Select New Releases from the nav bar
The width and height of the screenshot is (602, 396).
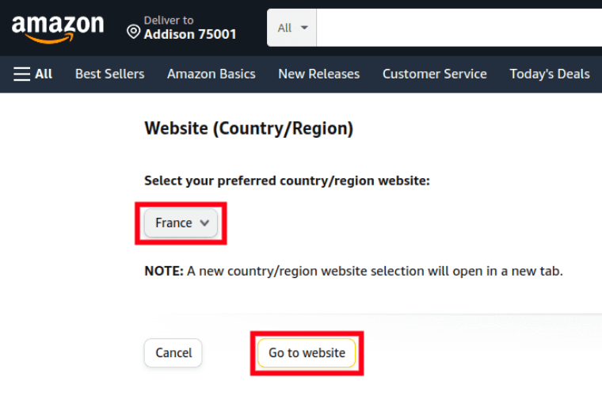point(319,74)
